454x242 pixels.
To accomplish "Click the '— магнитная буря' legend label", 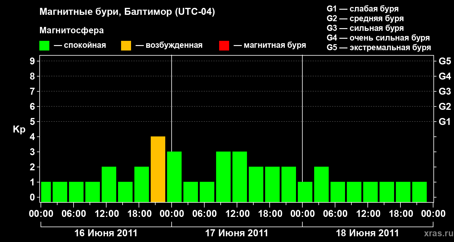I will tap(270, 46).
